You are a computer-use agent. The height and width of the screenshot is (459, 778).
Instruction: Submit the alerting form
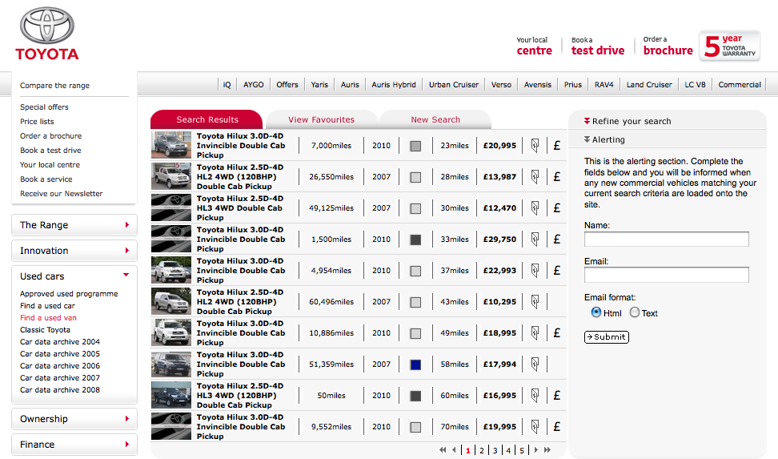[x=607, y=336]
